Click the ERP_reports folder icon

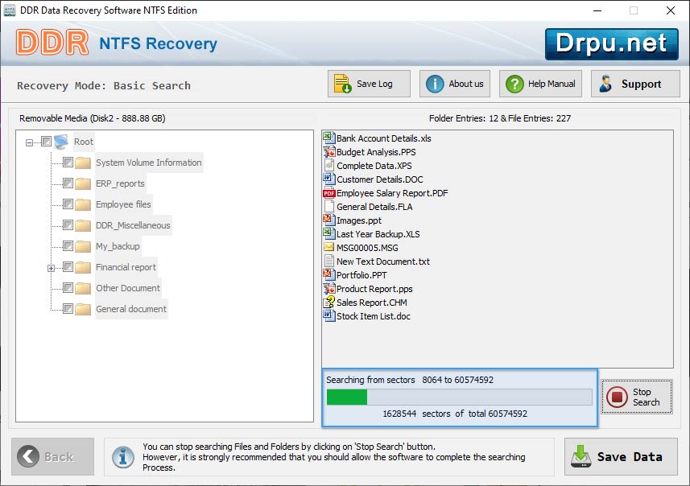point(83,183)
